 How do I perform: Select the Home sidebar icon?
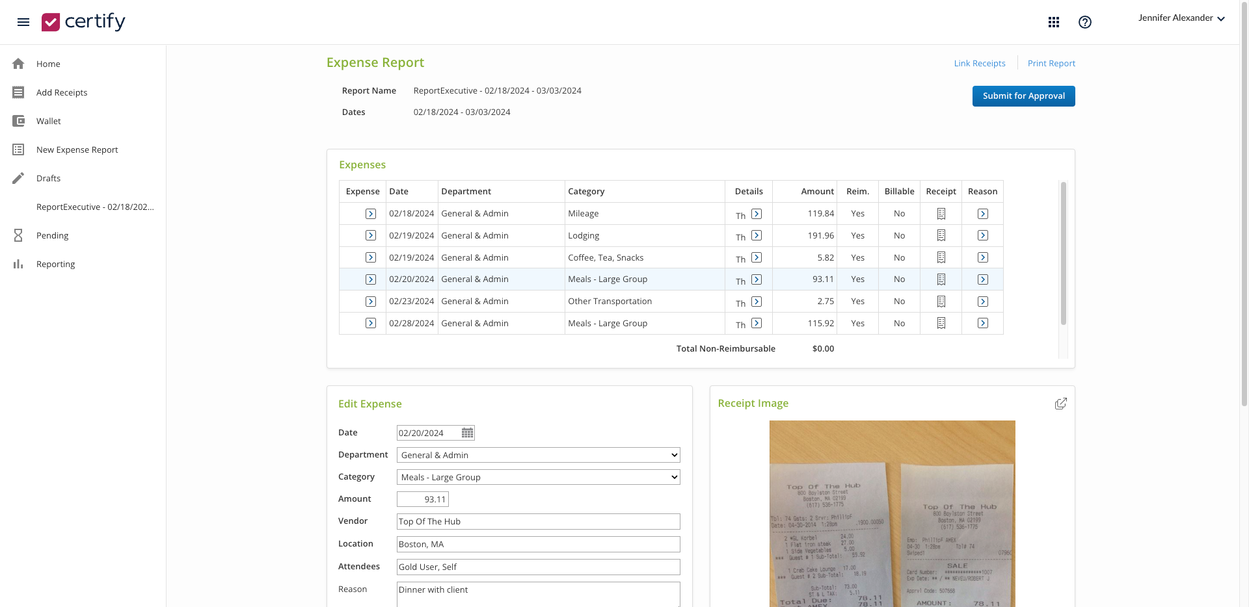tap(19, 63)
